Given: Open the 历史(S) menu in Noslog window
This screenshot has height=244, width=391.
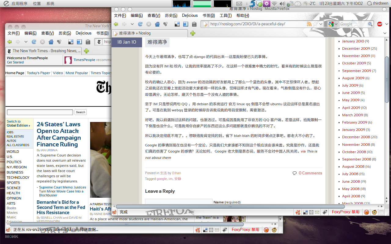Looking at the screenshot, I should (x=171, y=16).
